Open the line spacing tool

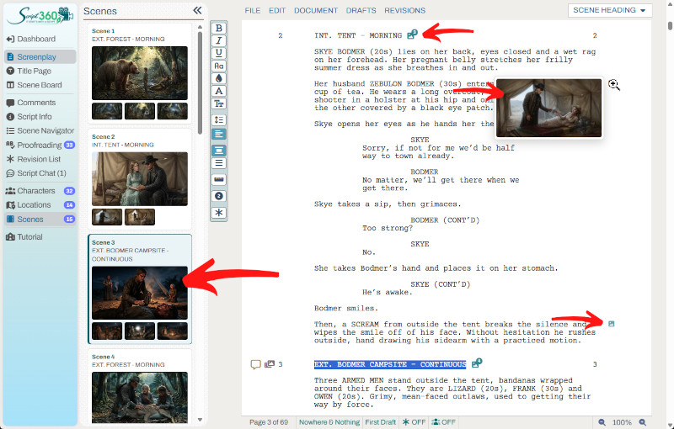pos(219,120)
